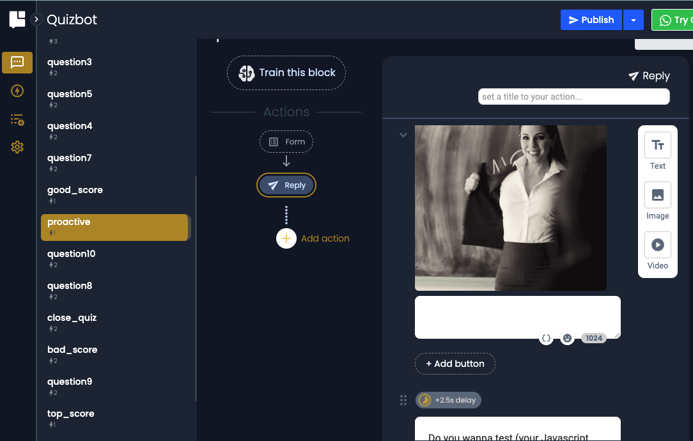
Task: Click the paper plane icon in Reply header
Action: tap(634, 76)
